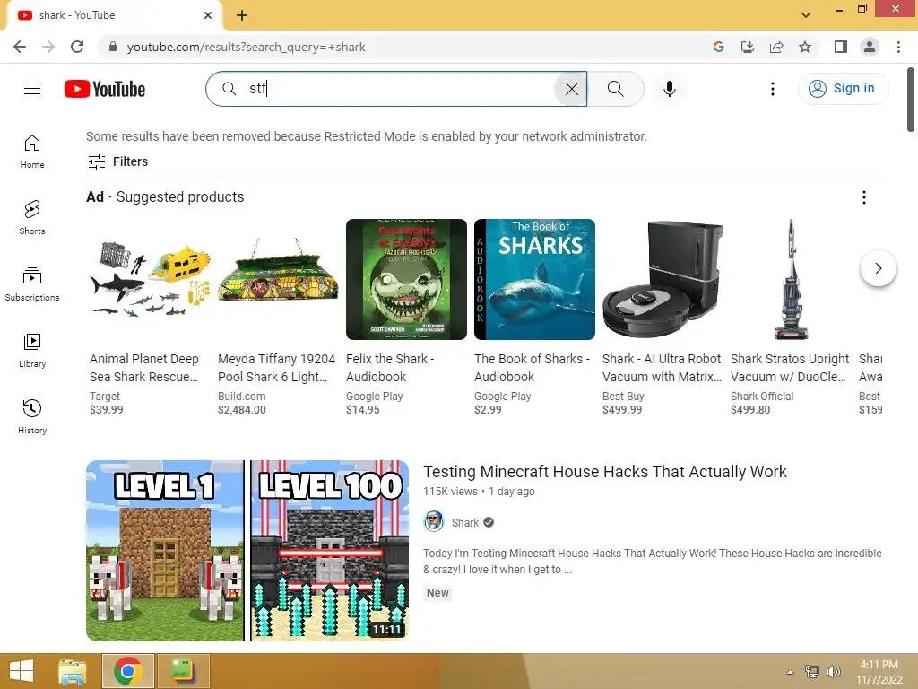The image size is (918, 689).
Task: Click The Book of Sharks - Audiobook title
Action: [532, 368]
